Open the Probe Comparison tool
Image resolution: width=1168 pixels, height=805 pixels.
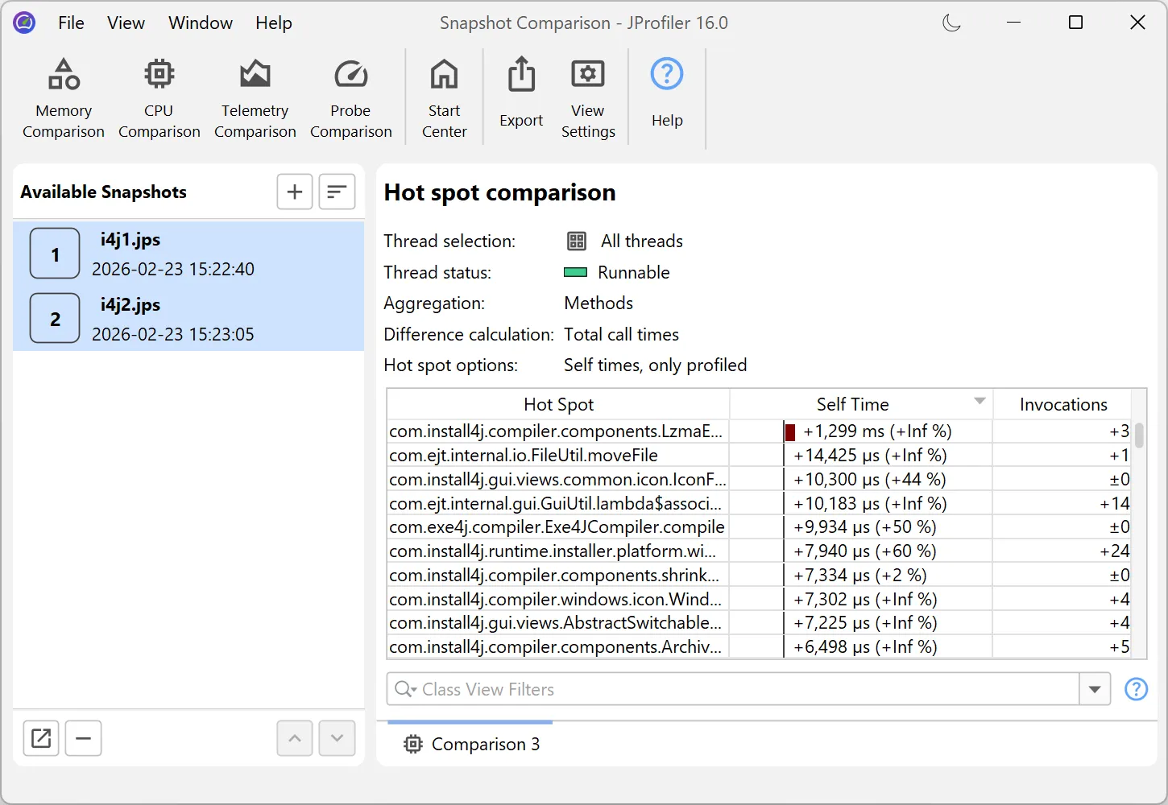tap(350, 97)
